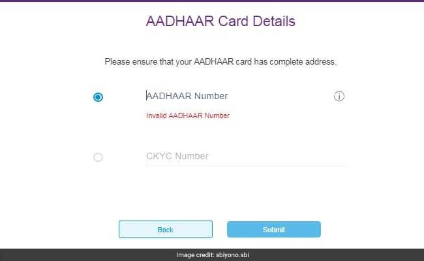Screen dimensions: 424x261
Task: Click the 'Image credit: sbiyono.sbi' caption
Action: click(x=213, y=254)
